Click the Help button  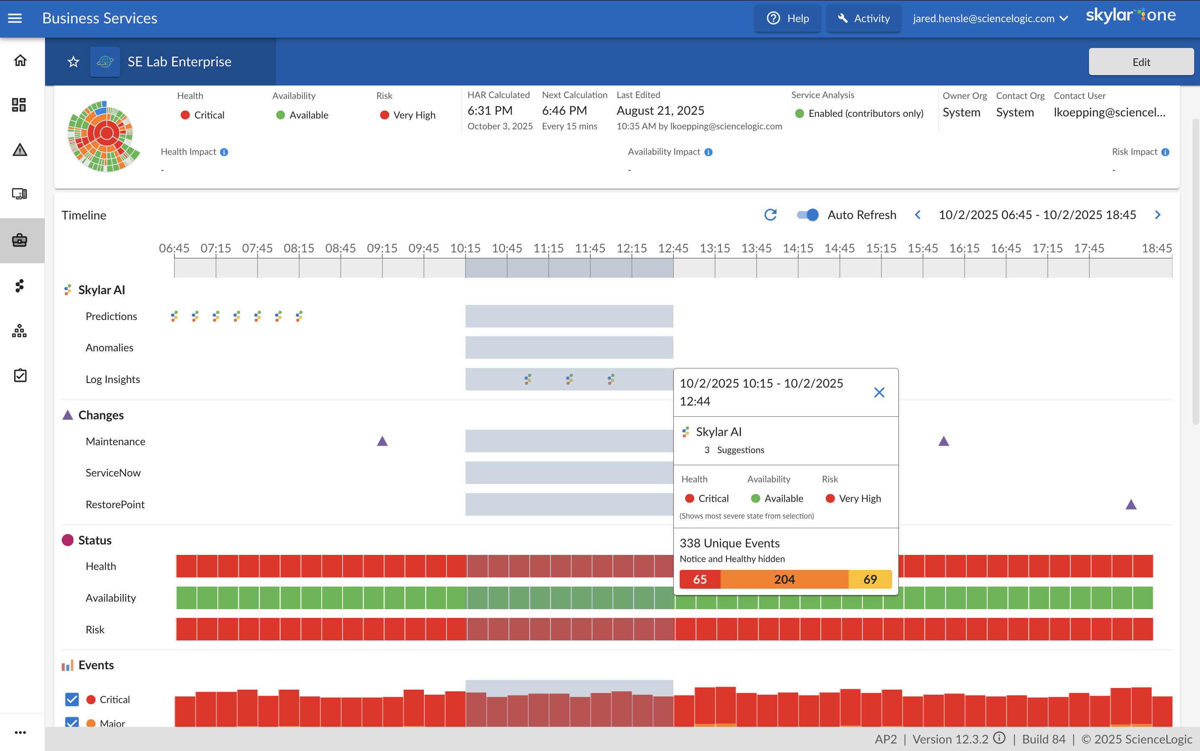pyautogui.click(x=788, y=18)
